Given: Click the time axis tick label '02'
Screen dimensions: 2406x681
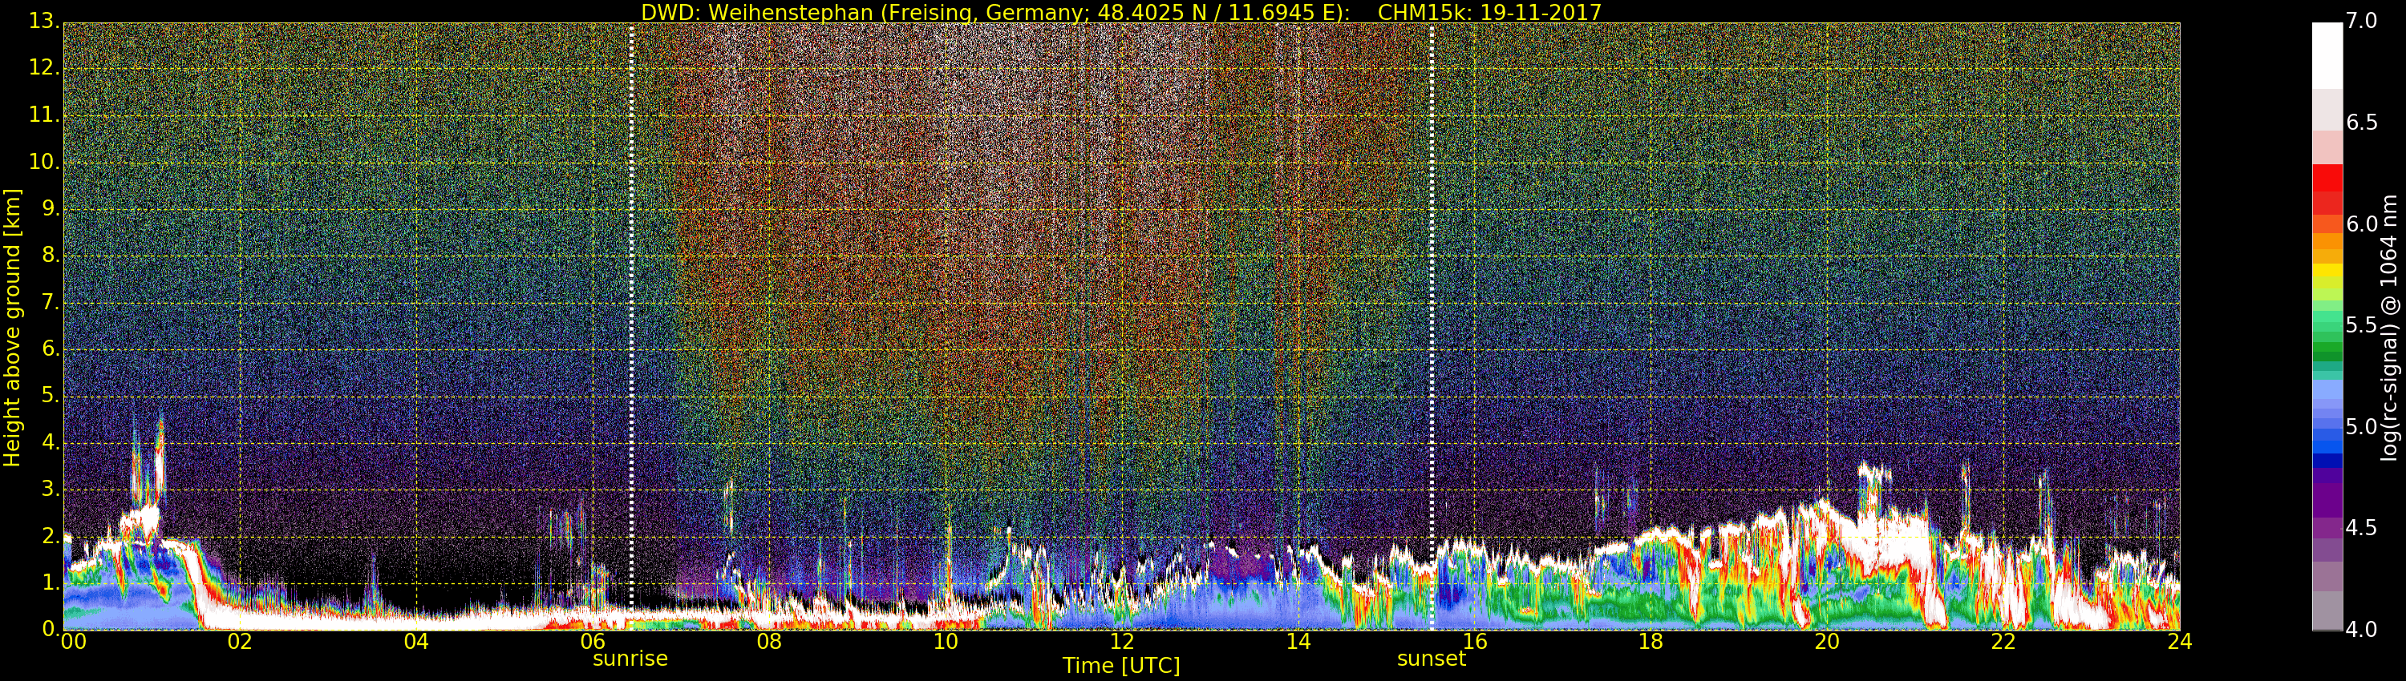Looking at the screenshot, I should pyautogui.click(x=240, y=642).
